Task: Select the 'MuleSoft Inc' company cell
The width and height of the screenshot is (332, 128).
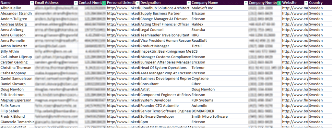Action: coord(219,8)
